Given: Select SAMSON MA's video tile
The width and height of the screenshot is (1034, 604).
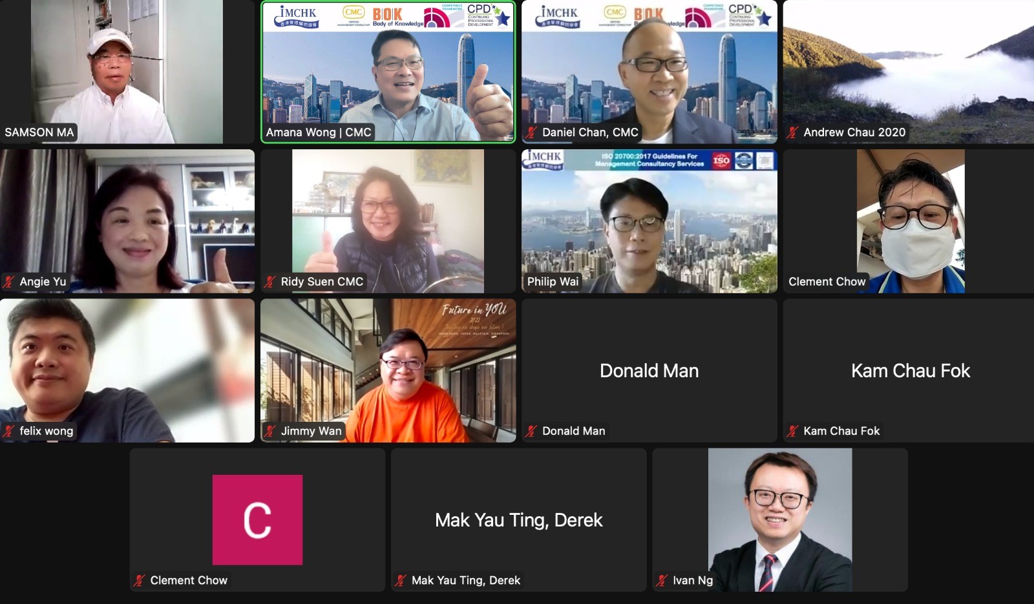Looking at the screenshot, I should pyautogui.click(x=127, y=72).
